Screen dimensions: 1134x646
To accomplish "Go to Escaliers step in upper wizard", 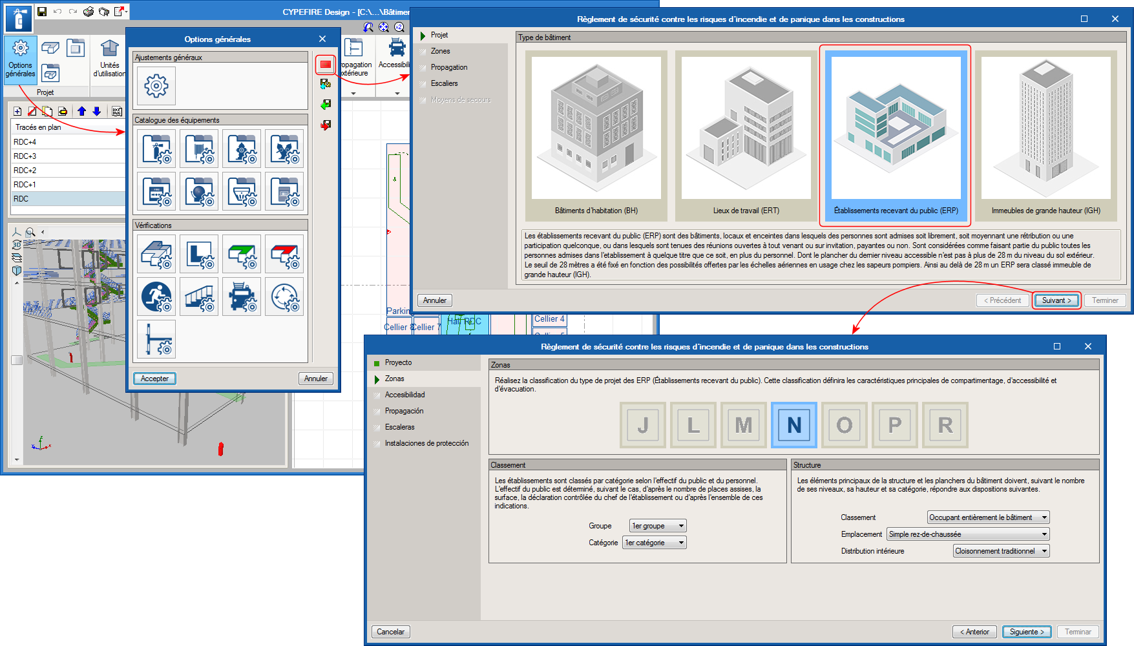I will click(445, 83).
